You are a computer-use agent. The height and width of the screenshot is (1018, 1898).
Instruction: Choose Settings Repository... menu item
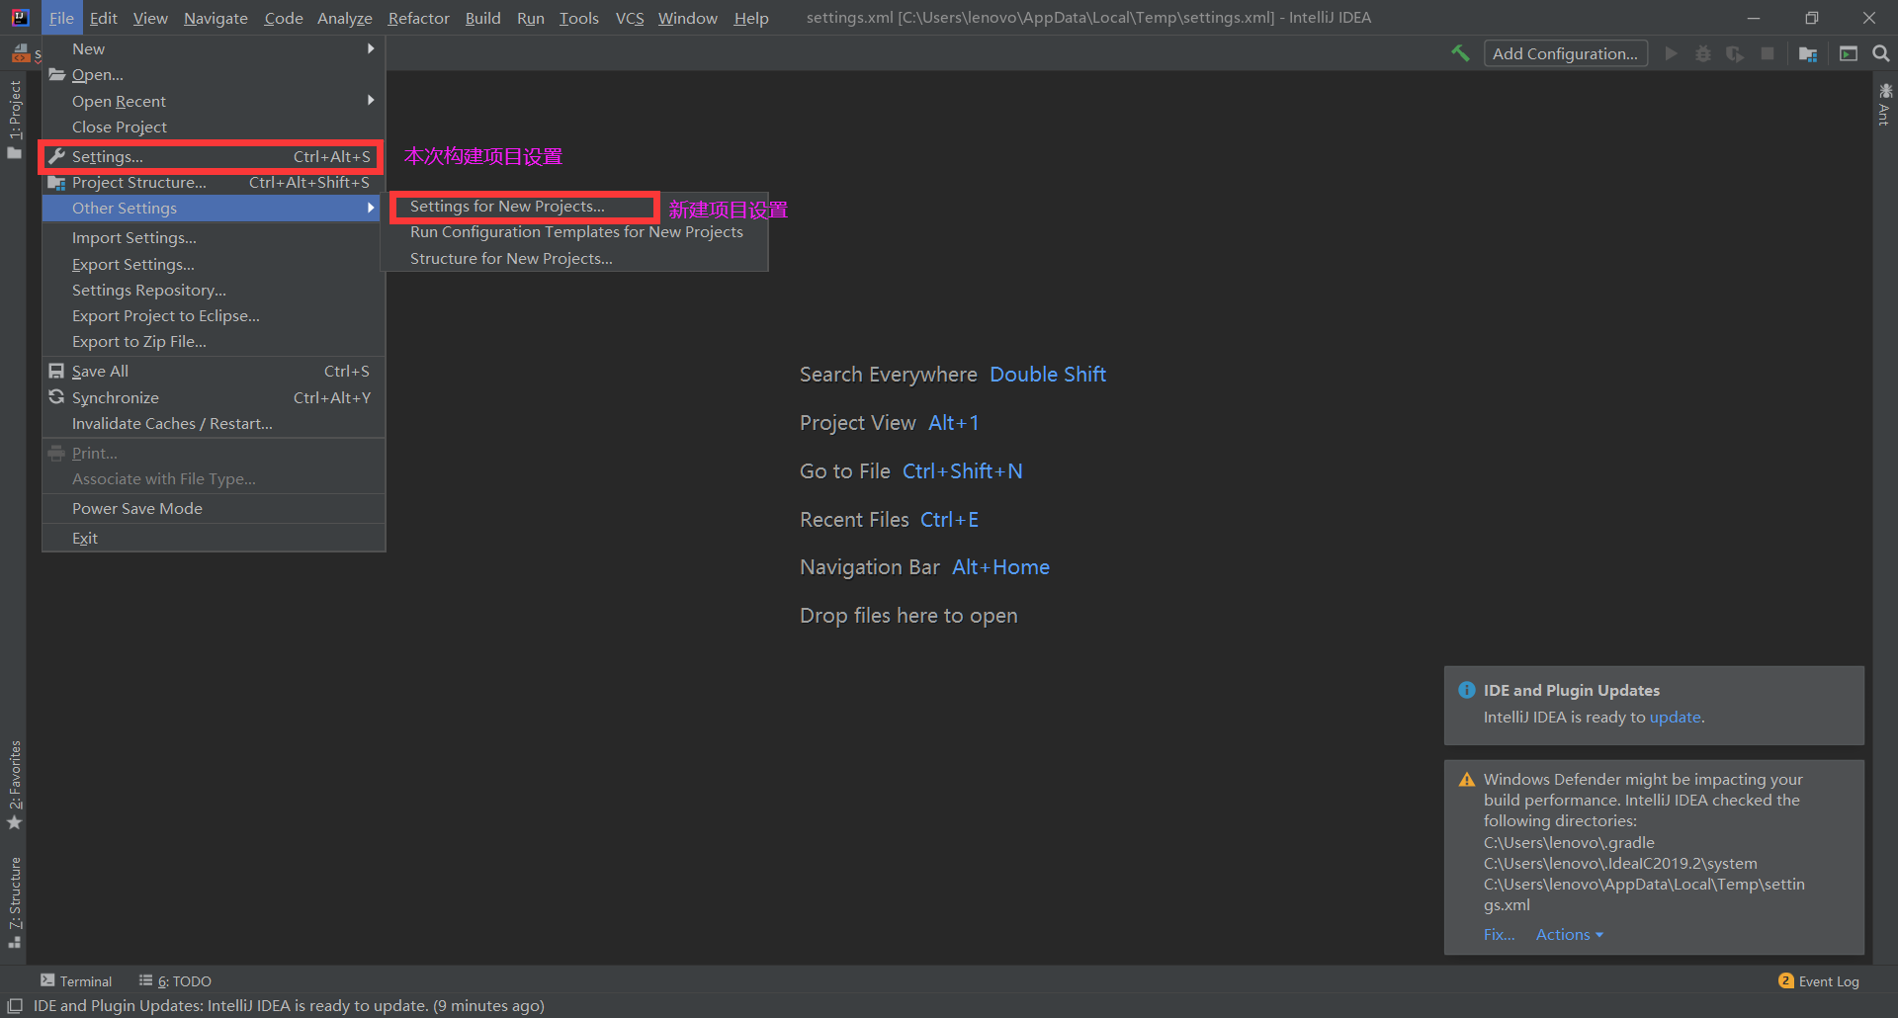214,290
